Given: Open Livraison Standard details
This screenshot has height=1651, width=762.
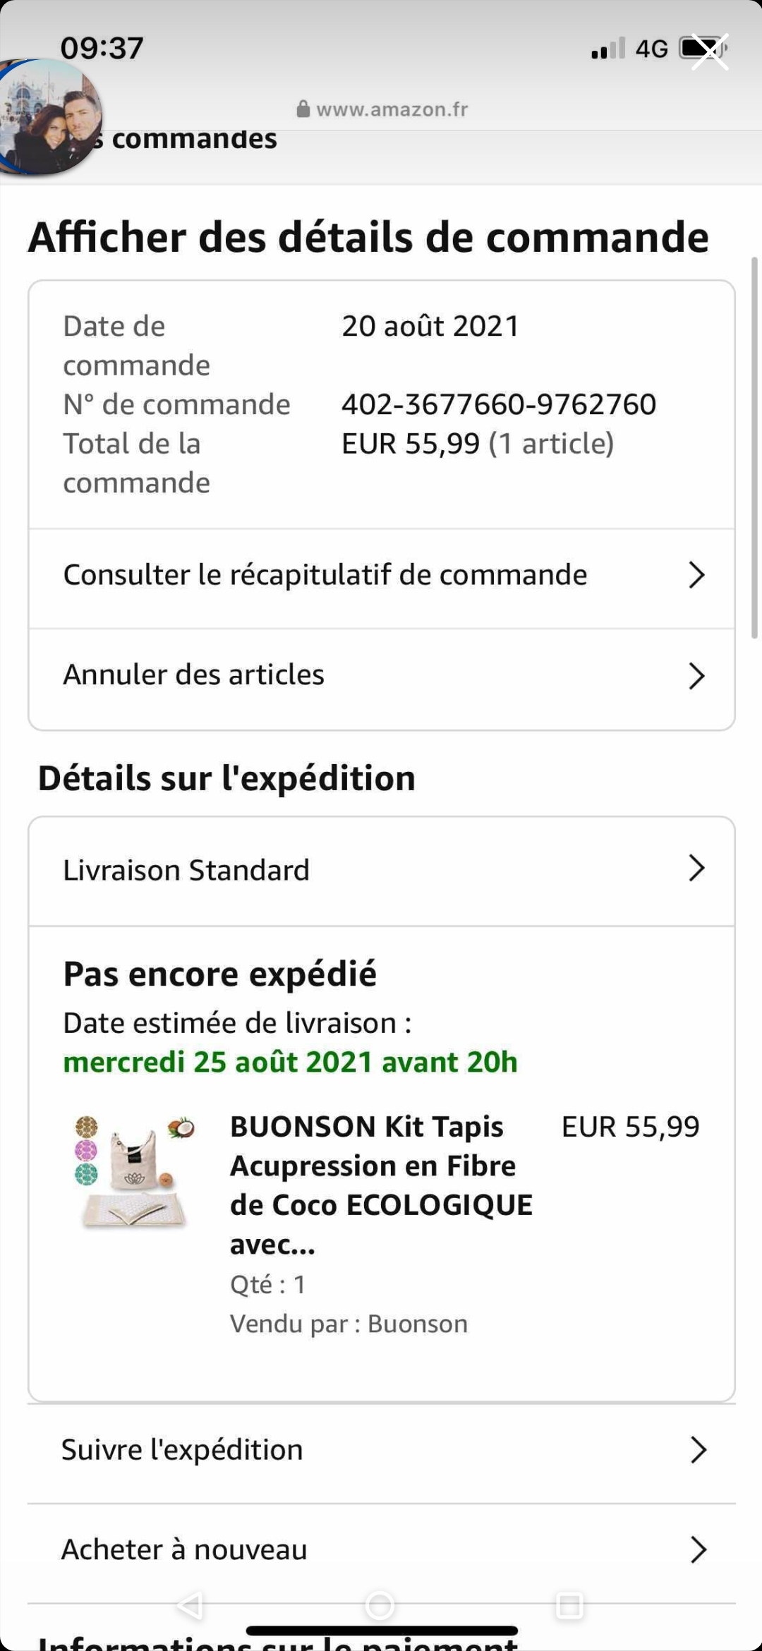Looking at the screenshot, I should click(x=187, y=870).
